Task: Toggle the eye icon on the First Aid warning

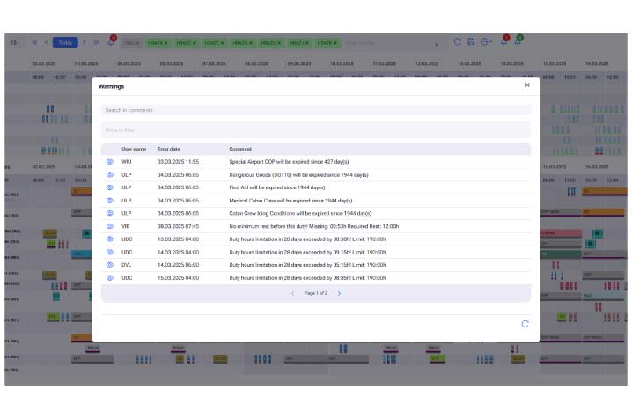Action: coord(110,187)
